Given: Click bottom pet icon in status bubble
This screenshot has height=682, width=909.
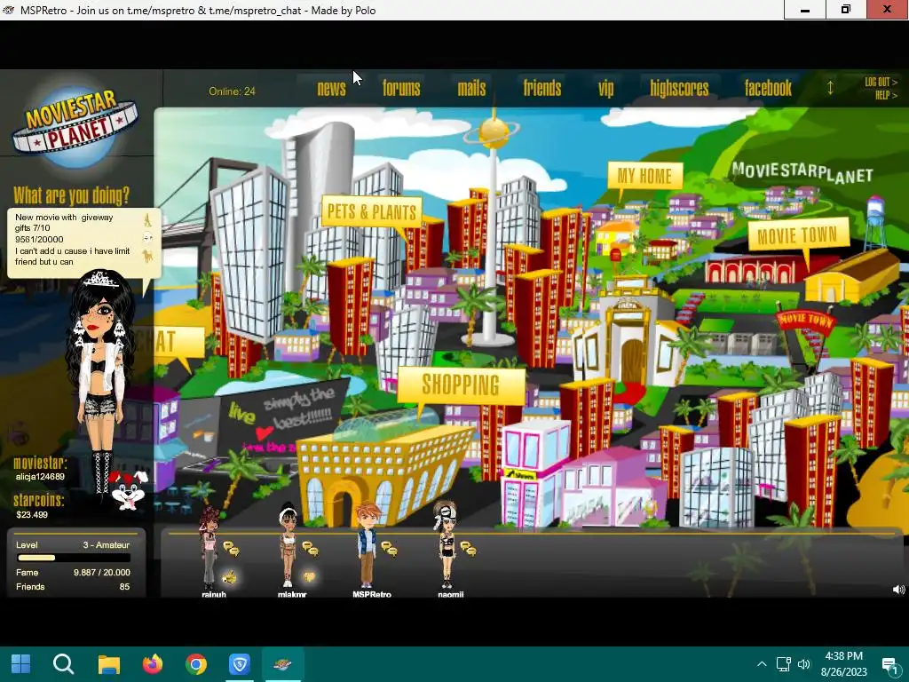Looking at the screenshot, I should coord(148,255).
